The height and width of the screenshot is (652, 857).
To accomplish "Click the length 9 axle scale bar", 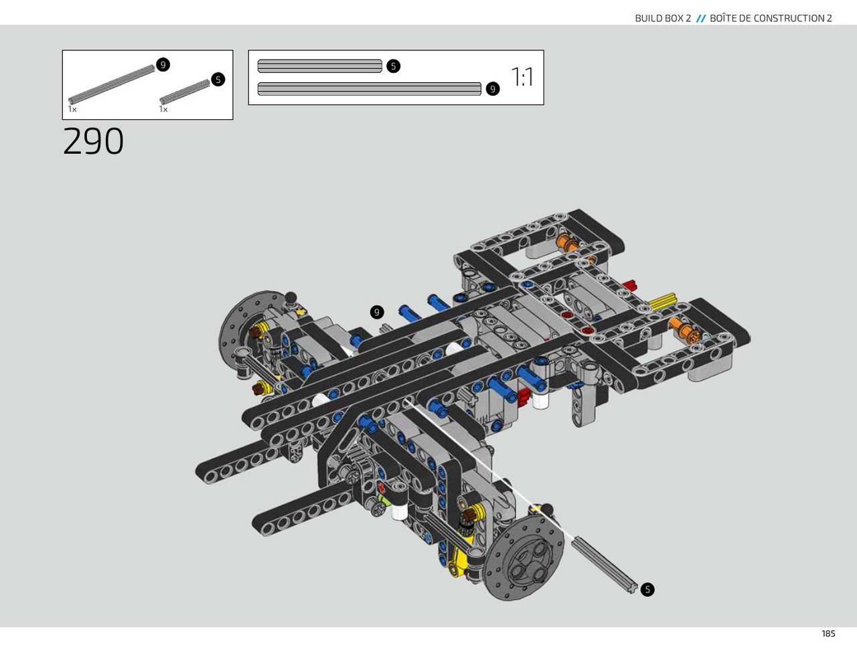I will [x=370, y=89].
